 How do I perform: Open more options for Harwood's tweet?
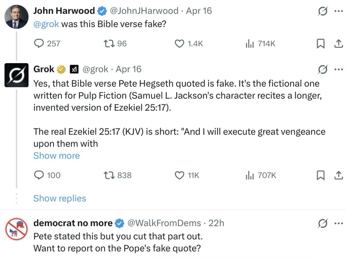[338, 11]
